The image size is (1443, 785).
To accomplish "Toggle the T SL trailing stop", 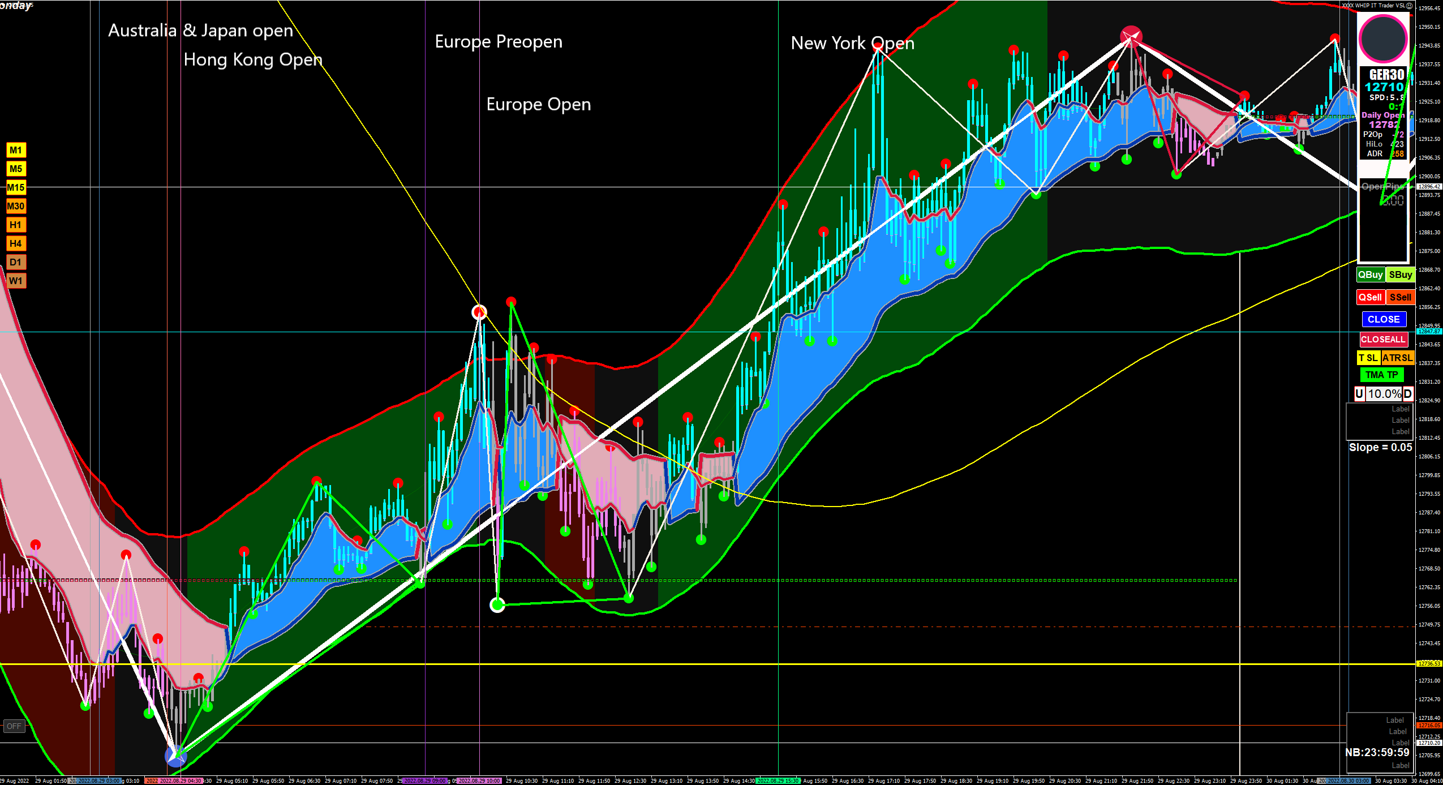I will (x=1368, y=358).
